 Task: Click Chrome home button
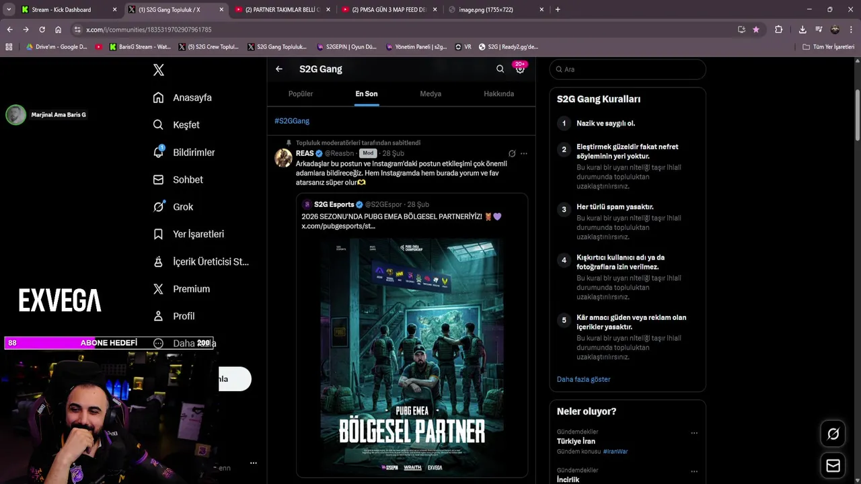tap(59, 30)
